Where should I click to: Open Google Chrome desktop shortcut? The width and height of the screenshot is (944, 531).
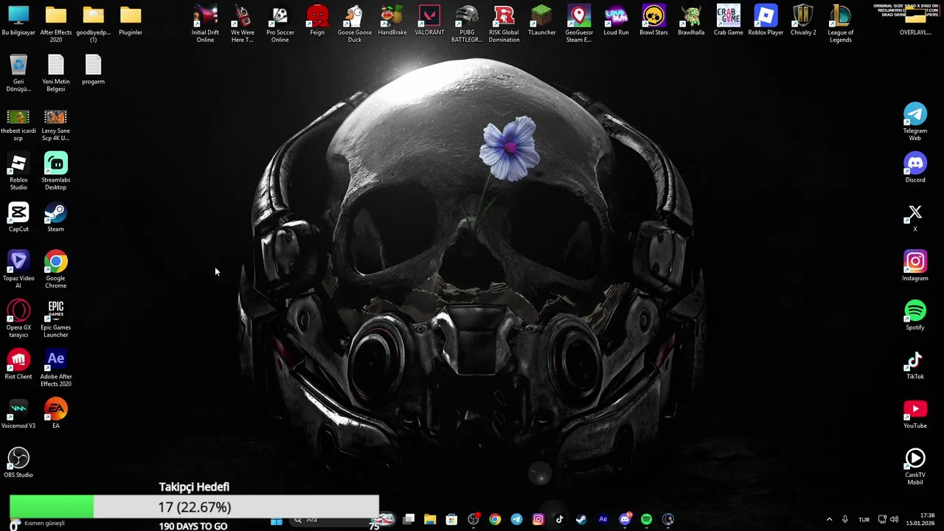click(56, 270)
